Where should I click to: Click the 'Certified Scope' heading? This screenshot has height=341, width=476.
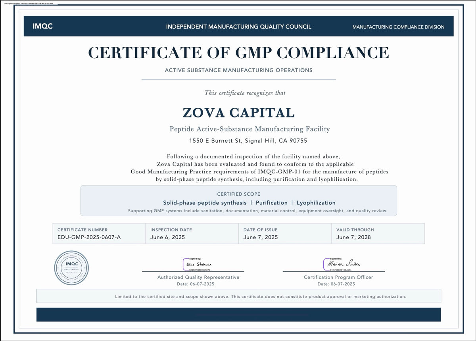coord(238,194)
